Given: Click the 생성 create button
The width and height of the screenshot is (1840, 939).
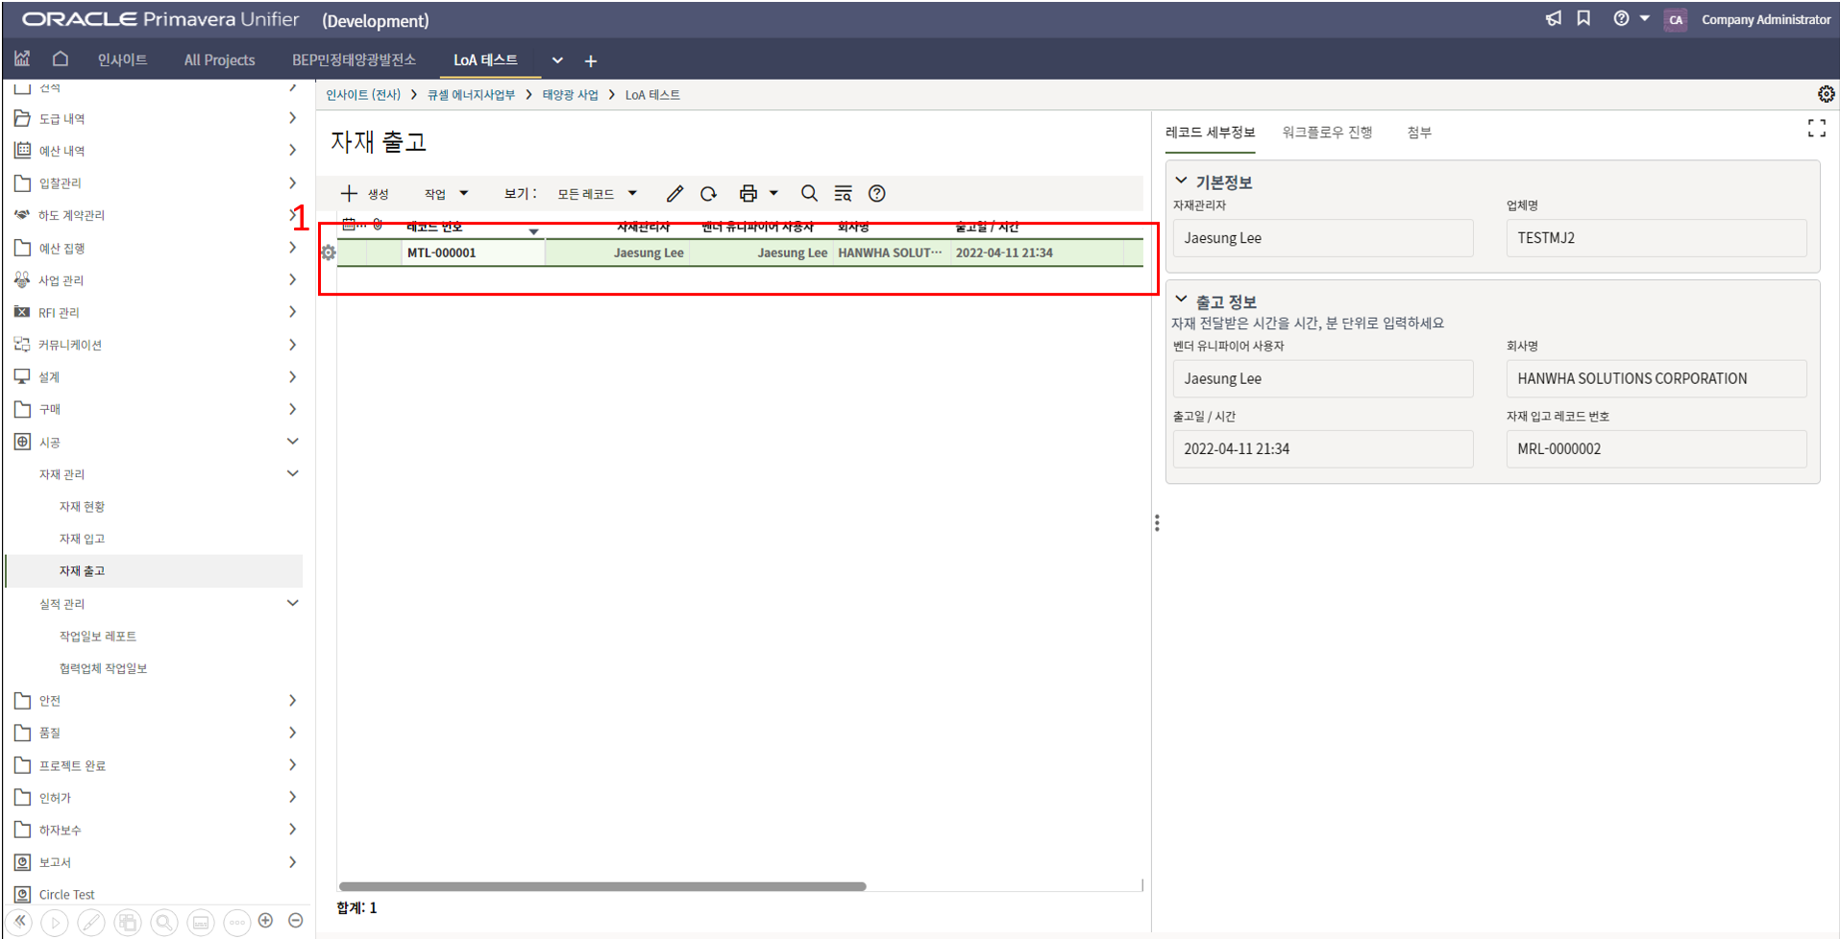Looking at the screenshot, I should point(365,194).
